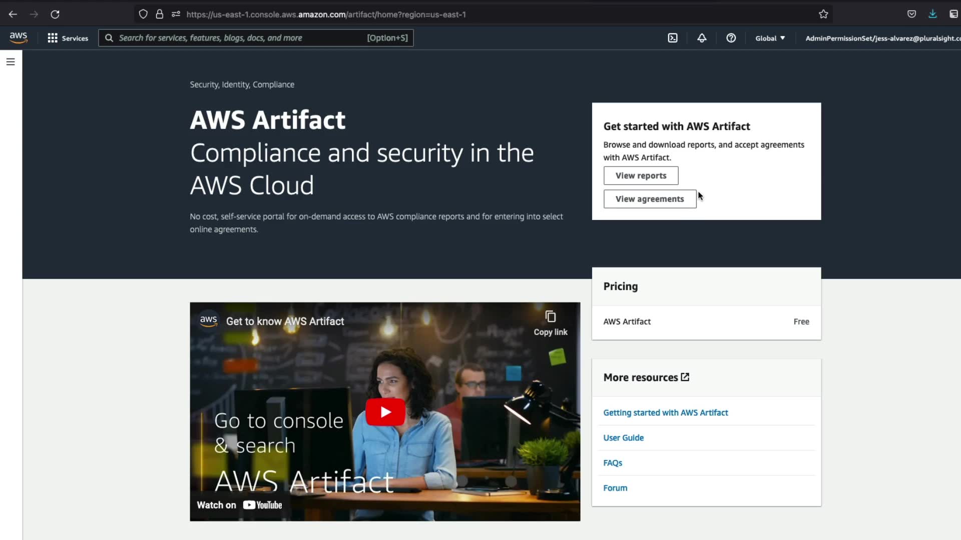Expand the Global region dropdown
The image size is (961, 540).
[770, 38]
